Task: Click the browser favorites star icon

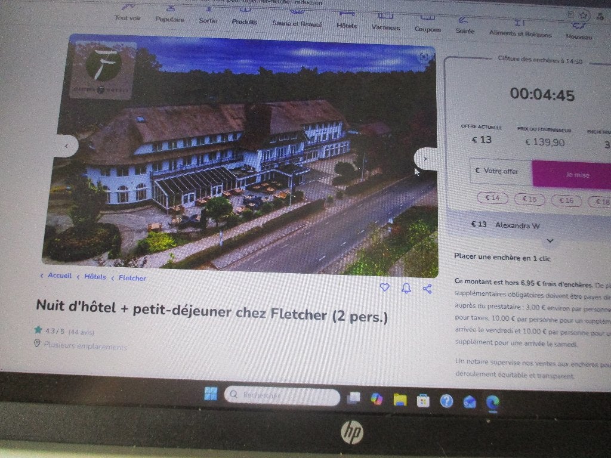Action: tap(584, 15)
